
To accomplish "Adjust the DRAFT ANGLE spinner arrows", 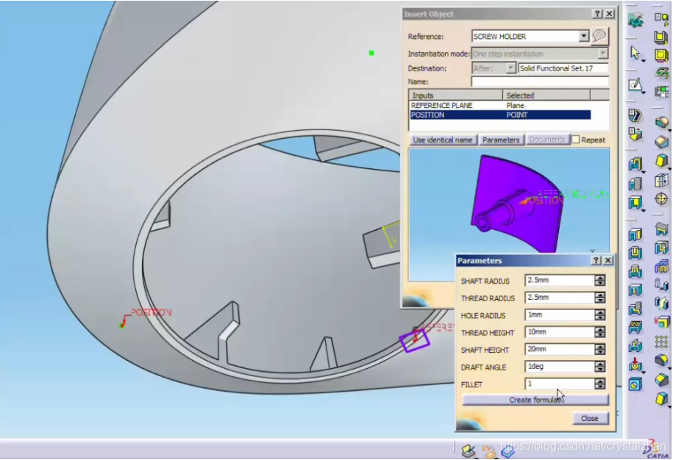I will (600, 367).
